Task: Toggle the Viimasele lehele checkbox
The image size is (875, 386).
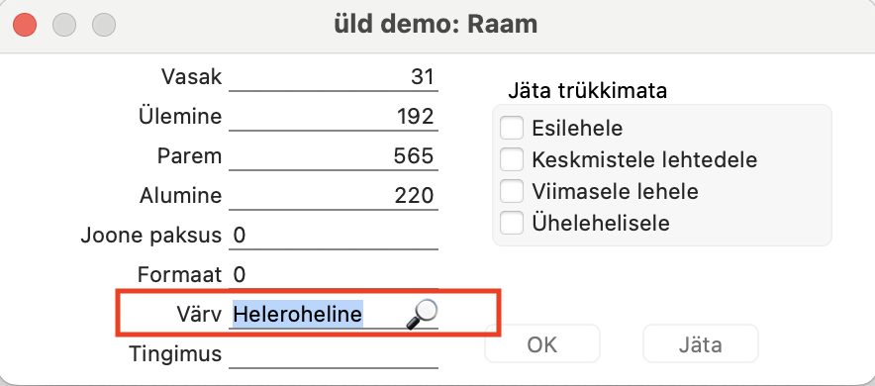Action: coord(512,191)
